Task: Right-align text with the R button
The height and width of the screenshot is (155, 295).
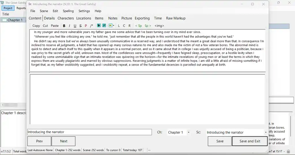Action: tap(130, 26)
